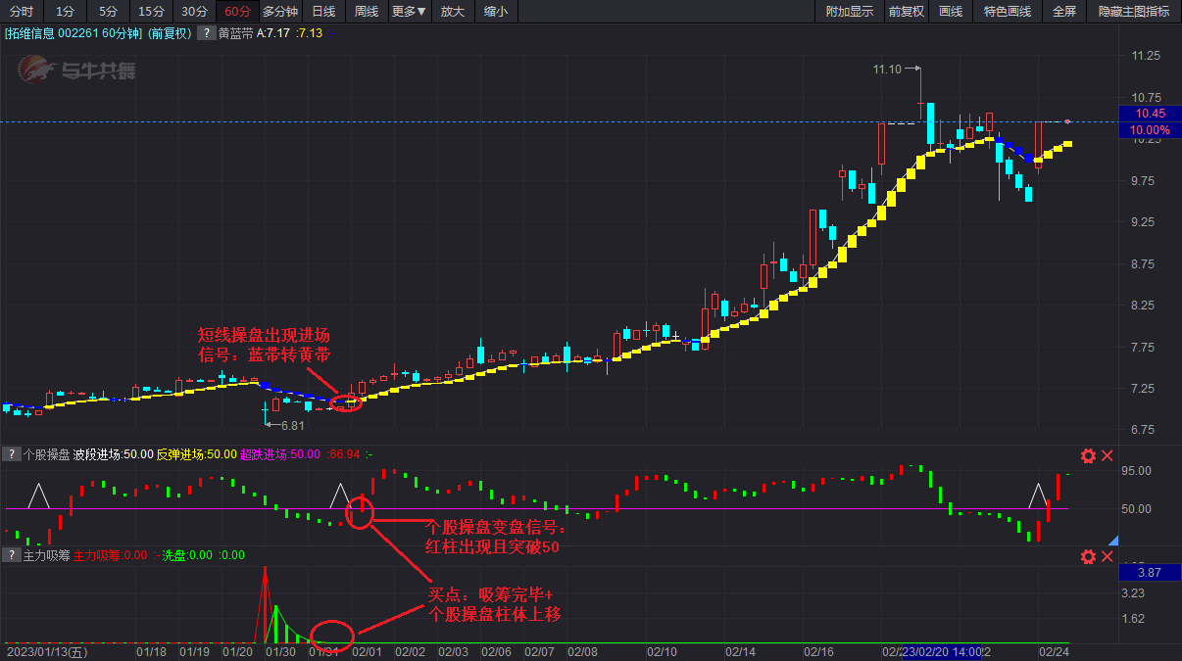Screen dimensions: 1182x661
Task: Expand the 更多 periods dropdown
Action: pyautogui.click(x=409, y=12)
